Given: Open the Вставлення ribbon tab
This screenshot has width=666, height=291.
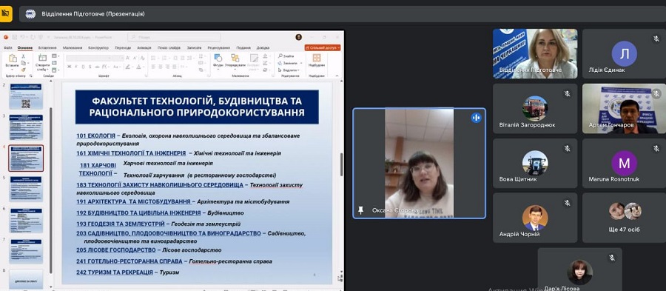Looking at the screenshot, I should tap(47, 48).
